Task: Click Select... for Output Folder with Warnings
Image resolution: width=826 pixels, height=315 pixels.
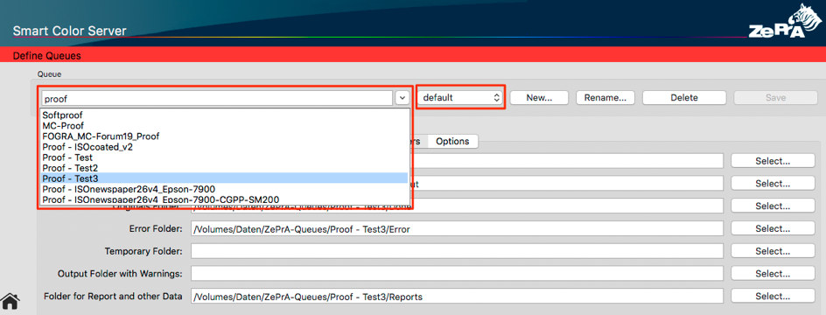Action: click(x=773, y=274)
